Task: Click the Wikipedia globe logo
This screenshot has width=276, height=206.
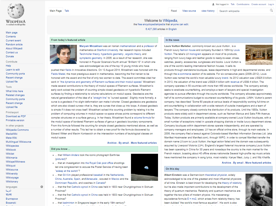Action: 16,11
